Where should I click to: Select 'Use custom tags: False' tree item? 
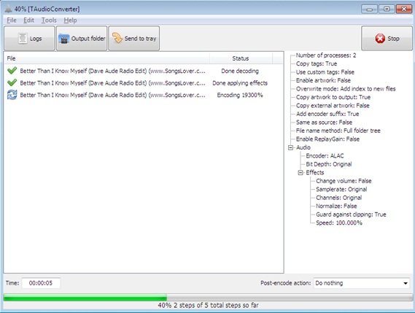click(x=325, y=72)
